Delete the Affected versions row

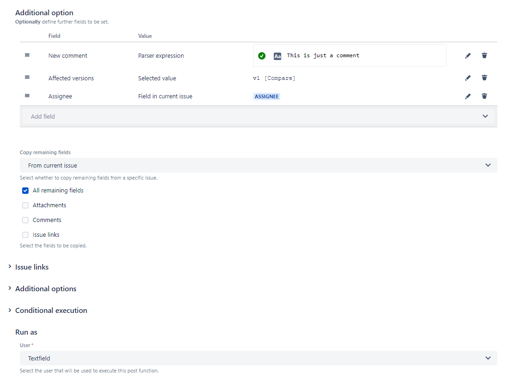[484, 78]
